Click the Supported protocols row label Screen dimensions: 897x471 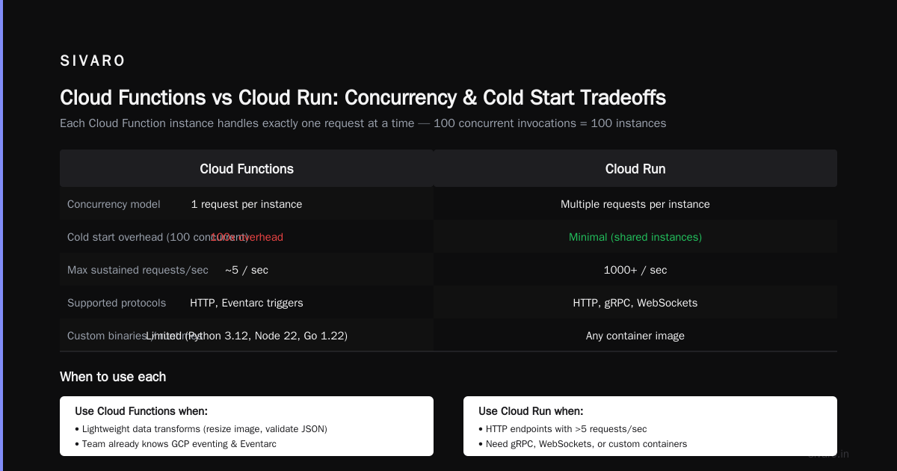pos(117,303)
